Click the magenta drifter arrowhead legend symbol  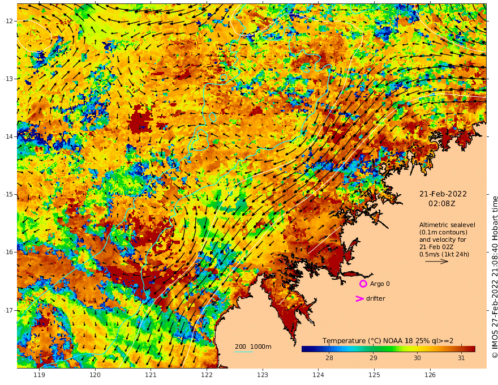coord(359,298)
